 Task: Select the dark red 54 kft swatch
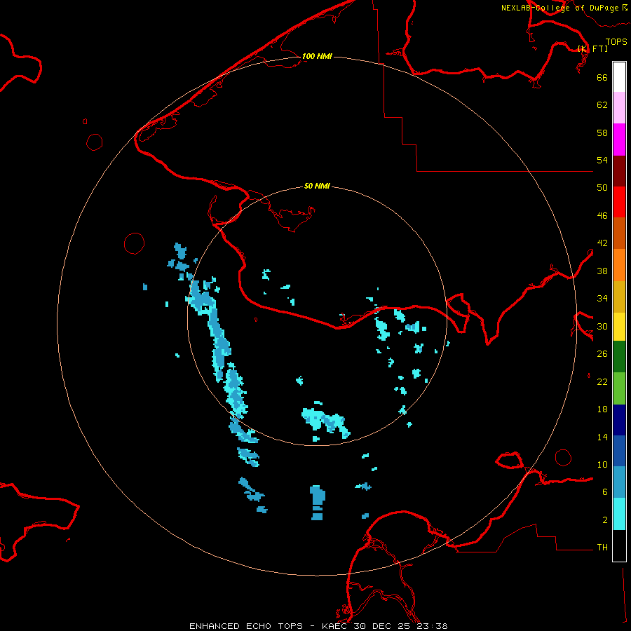point(619,171)
